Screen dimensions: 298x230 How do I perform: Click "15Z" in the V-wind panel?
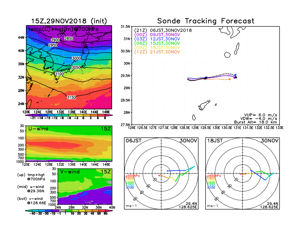106,172
